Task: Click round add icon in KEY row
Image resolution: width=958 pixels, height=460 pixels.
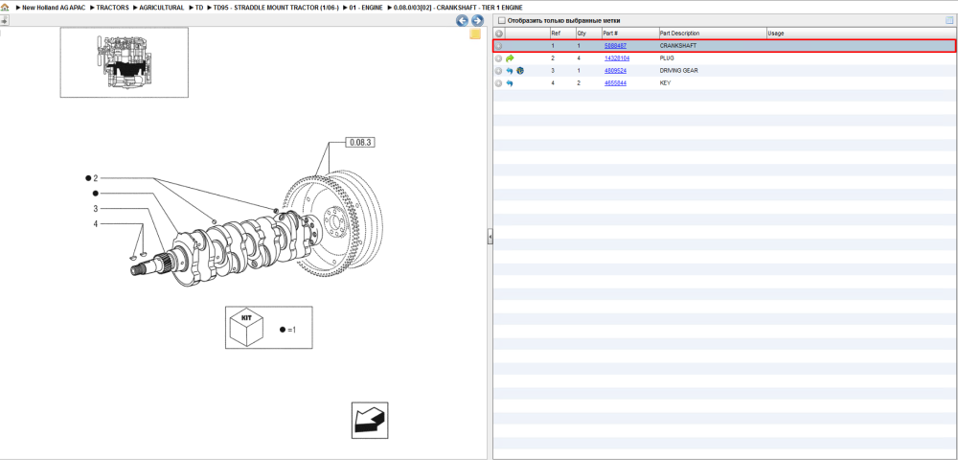Action: tap(498, 83)
